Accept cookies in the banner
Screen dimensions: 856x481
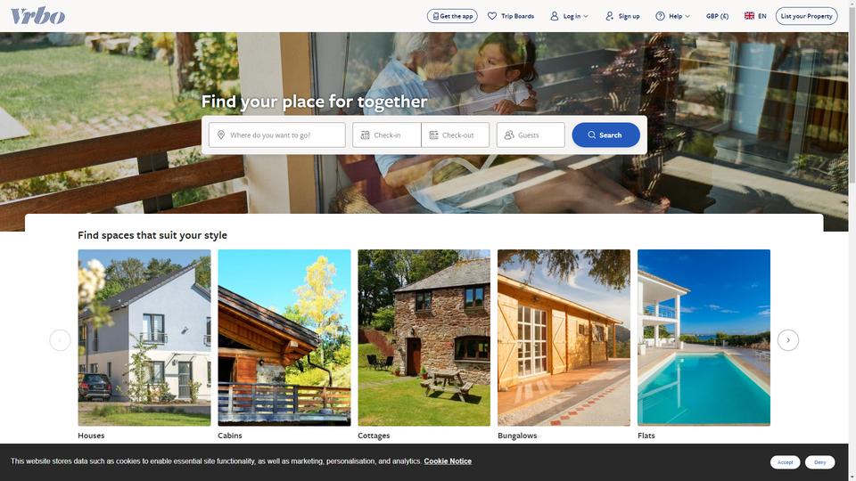[x=785, y=462]
